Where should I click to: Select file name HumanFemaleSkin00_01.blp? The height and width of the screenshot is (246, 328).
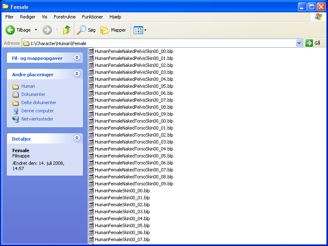(122, 198)
